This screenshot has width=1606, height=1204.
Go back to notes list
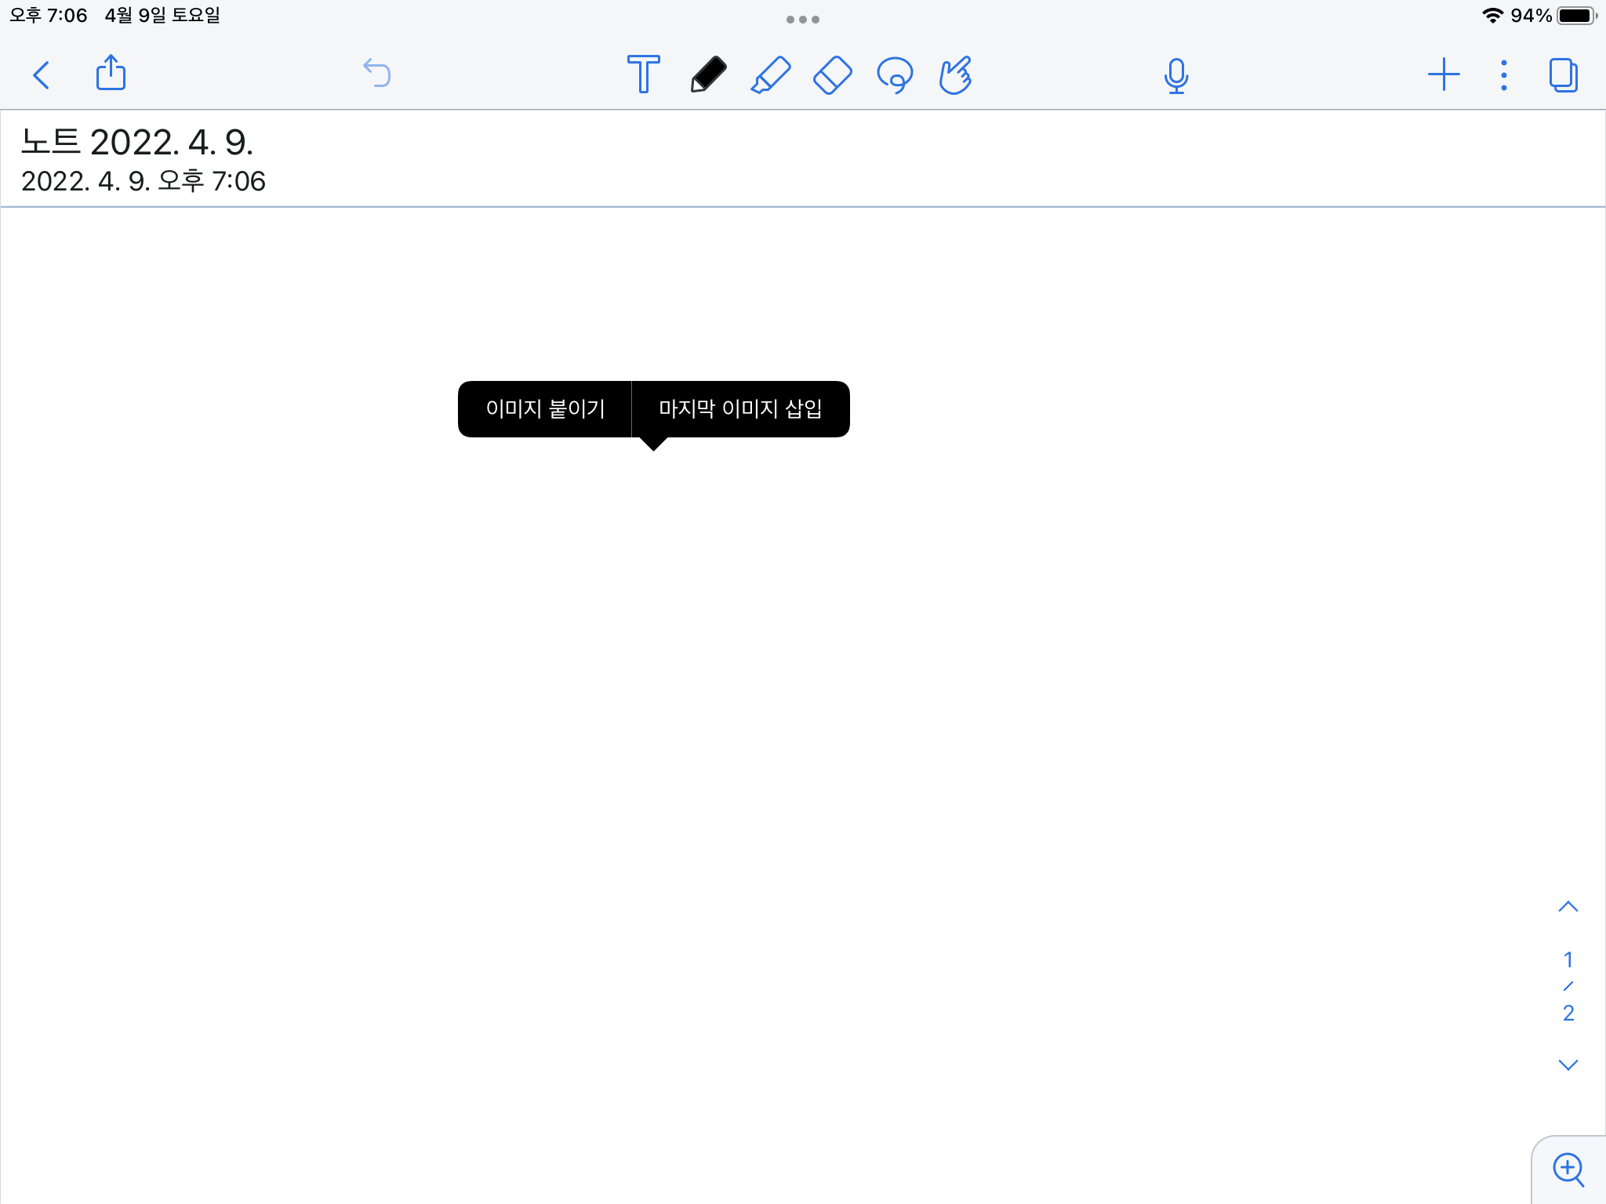click(x=42, y=75)
